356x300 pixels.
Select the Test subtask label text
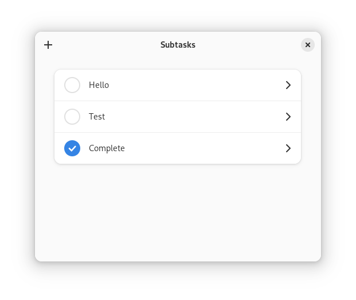[97, 117]
